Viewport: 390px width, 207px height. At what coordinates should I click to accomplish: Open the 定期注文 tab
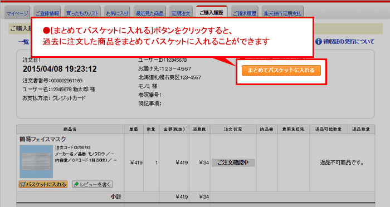[x=181, y=13]
